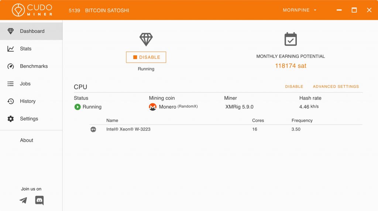Disable CPU mining via DISABLE link

pyautogui.click(x=294, y=86)
